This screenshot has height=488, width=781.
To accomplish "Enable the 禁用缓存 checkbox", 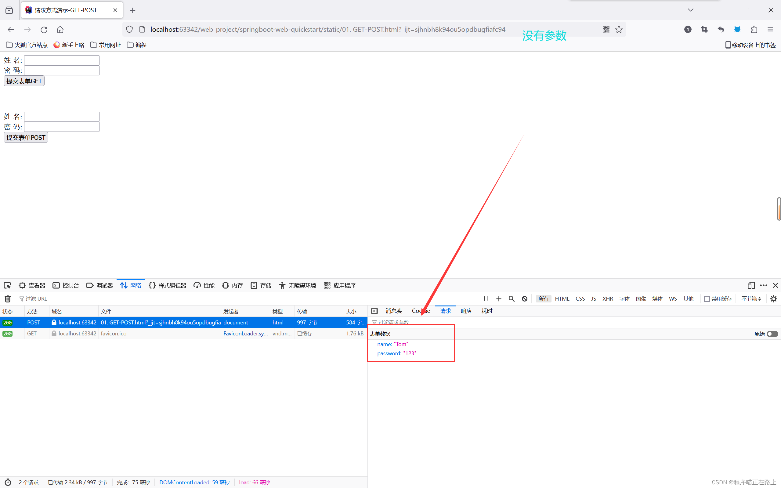I will [x=707, y=298].
